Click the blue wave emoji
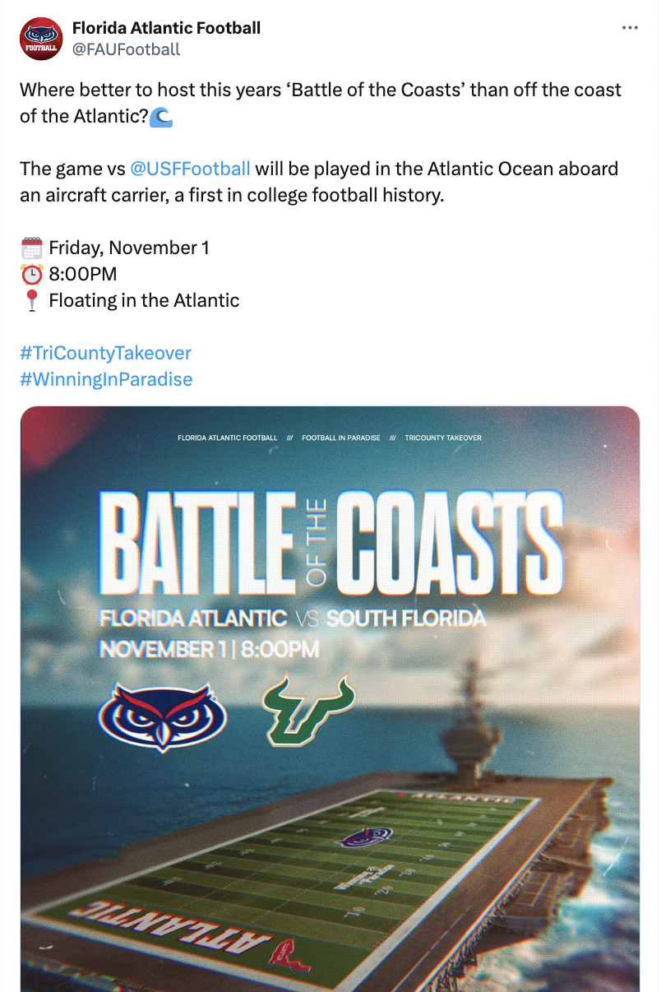This screenshot has width=661, height=992. coord(161,118)
